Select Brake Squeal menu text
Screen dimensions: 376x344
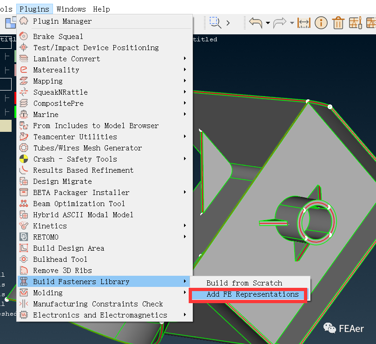(58, 36)
